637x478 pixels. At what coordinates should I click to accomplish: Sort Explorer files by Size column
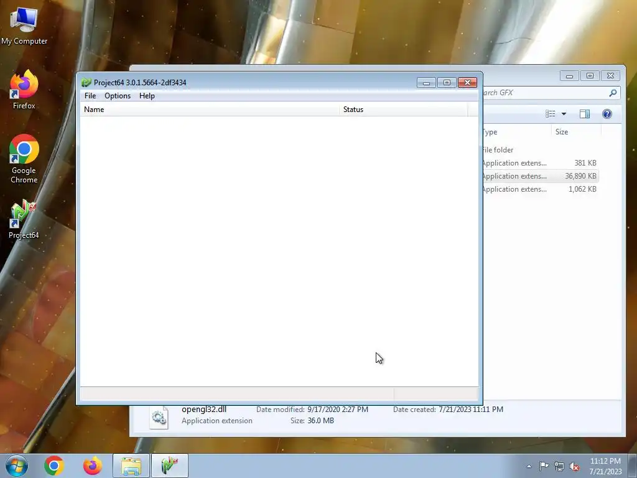click(576, 132)
